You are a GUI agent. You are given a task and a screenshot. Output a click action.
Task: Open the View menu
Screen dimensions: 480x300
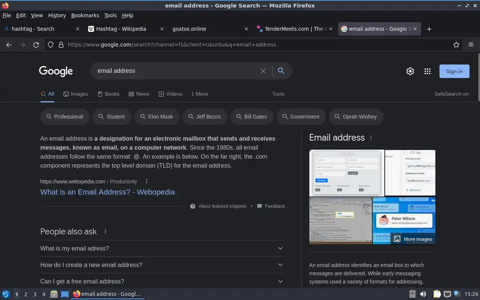37,15
